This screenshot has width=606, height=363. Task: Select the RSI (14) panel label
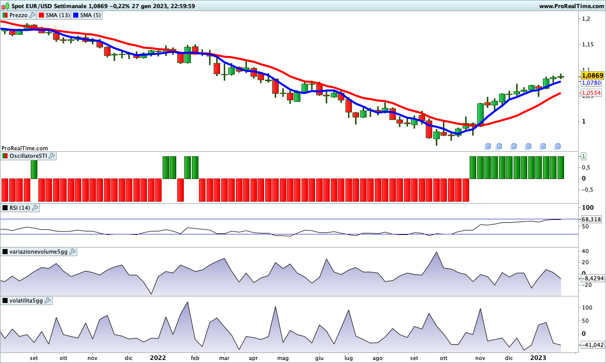tap(20, 207)
